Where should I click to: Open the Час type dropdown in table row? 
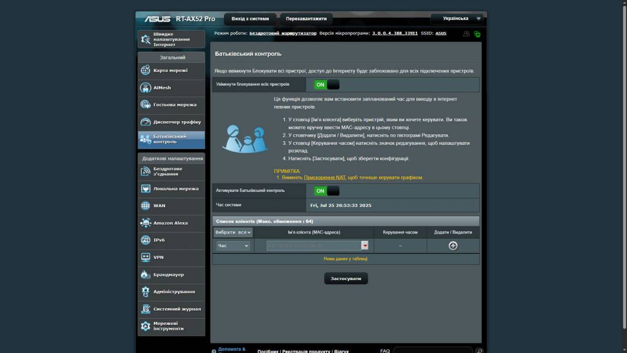[233, 246]
